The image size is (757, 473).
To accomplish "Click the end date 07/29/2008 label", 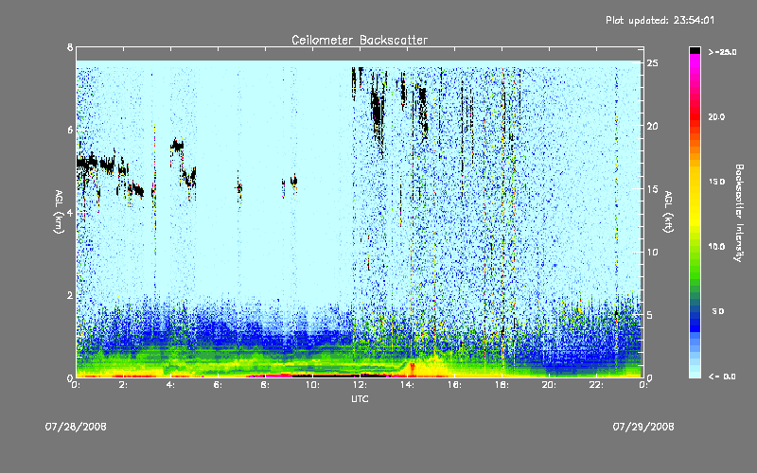I will coord(643,427).
